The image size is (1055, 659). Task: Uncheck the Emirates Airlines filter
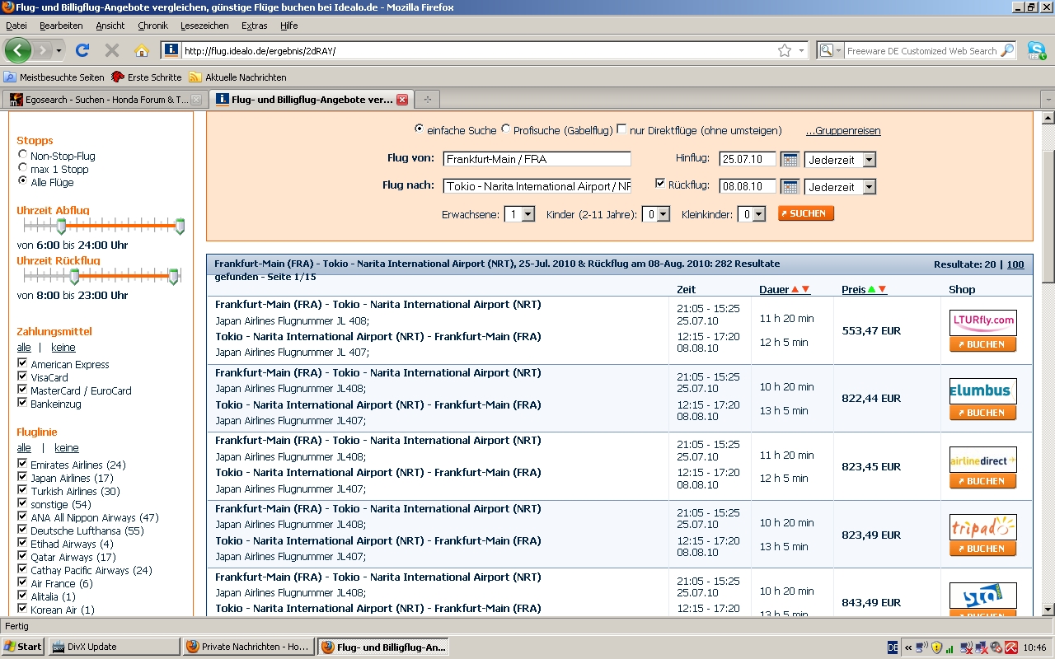tap(22, 464)
